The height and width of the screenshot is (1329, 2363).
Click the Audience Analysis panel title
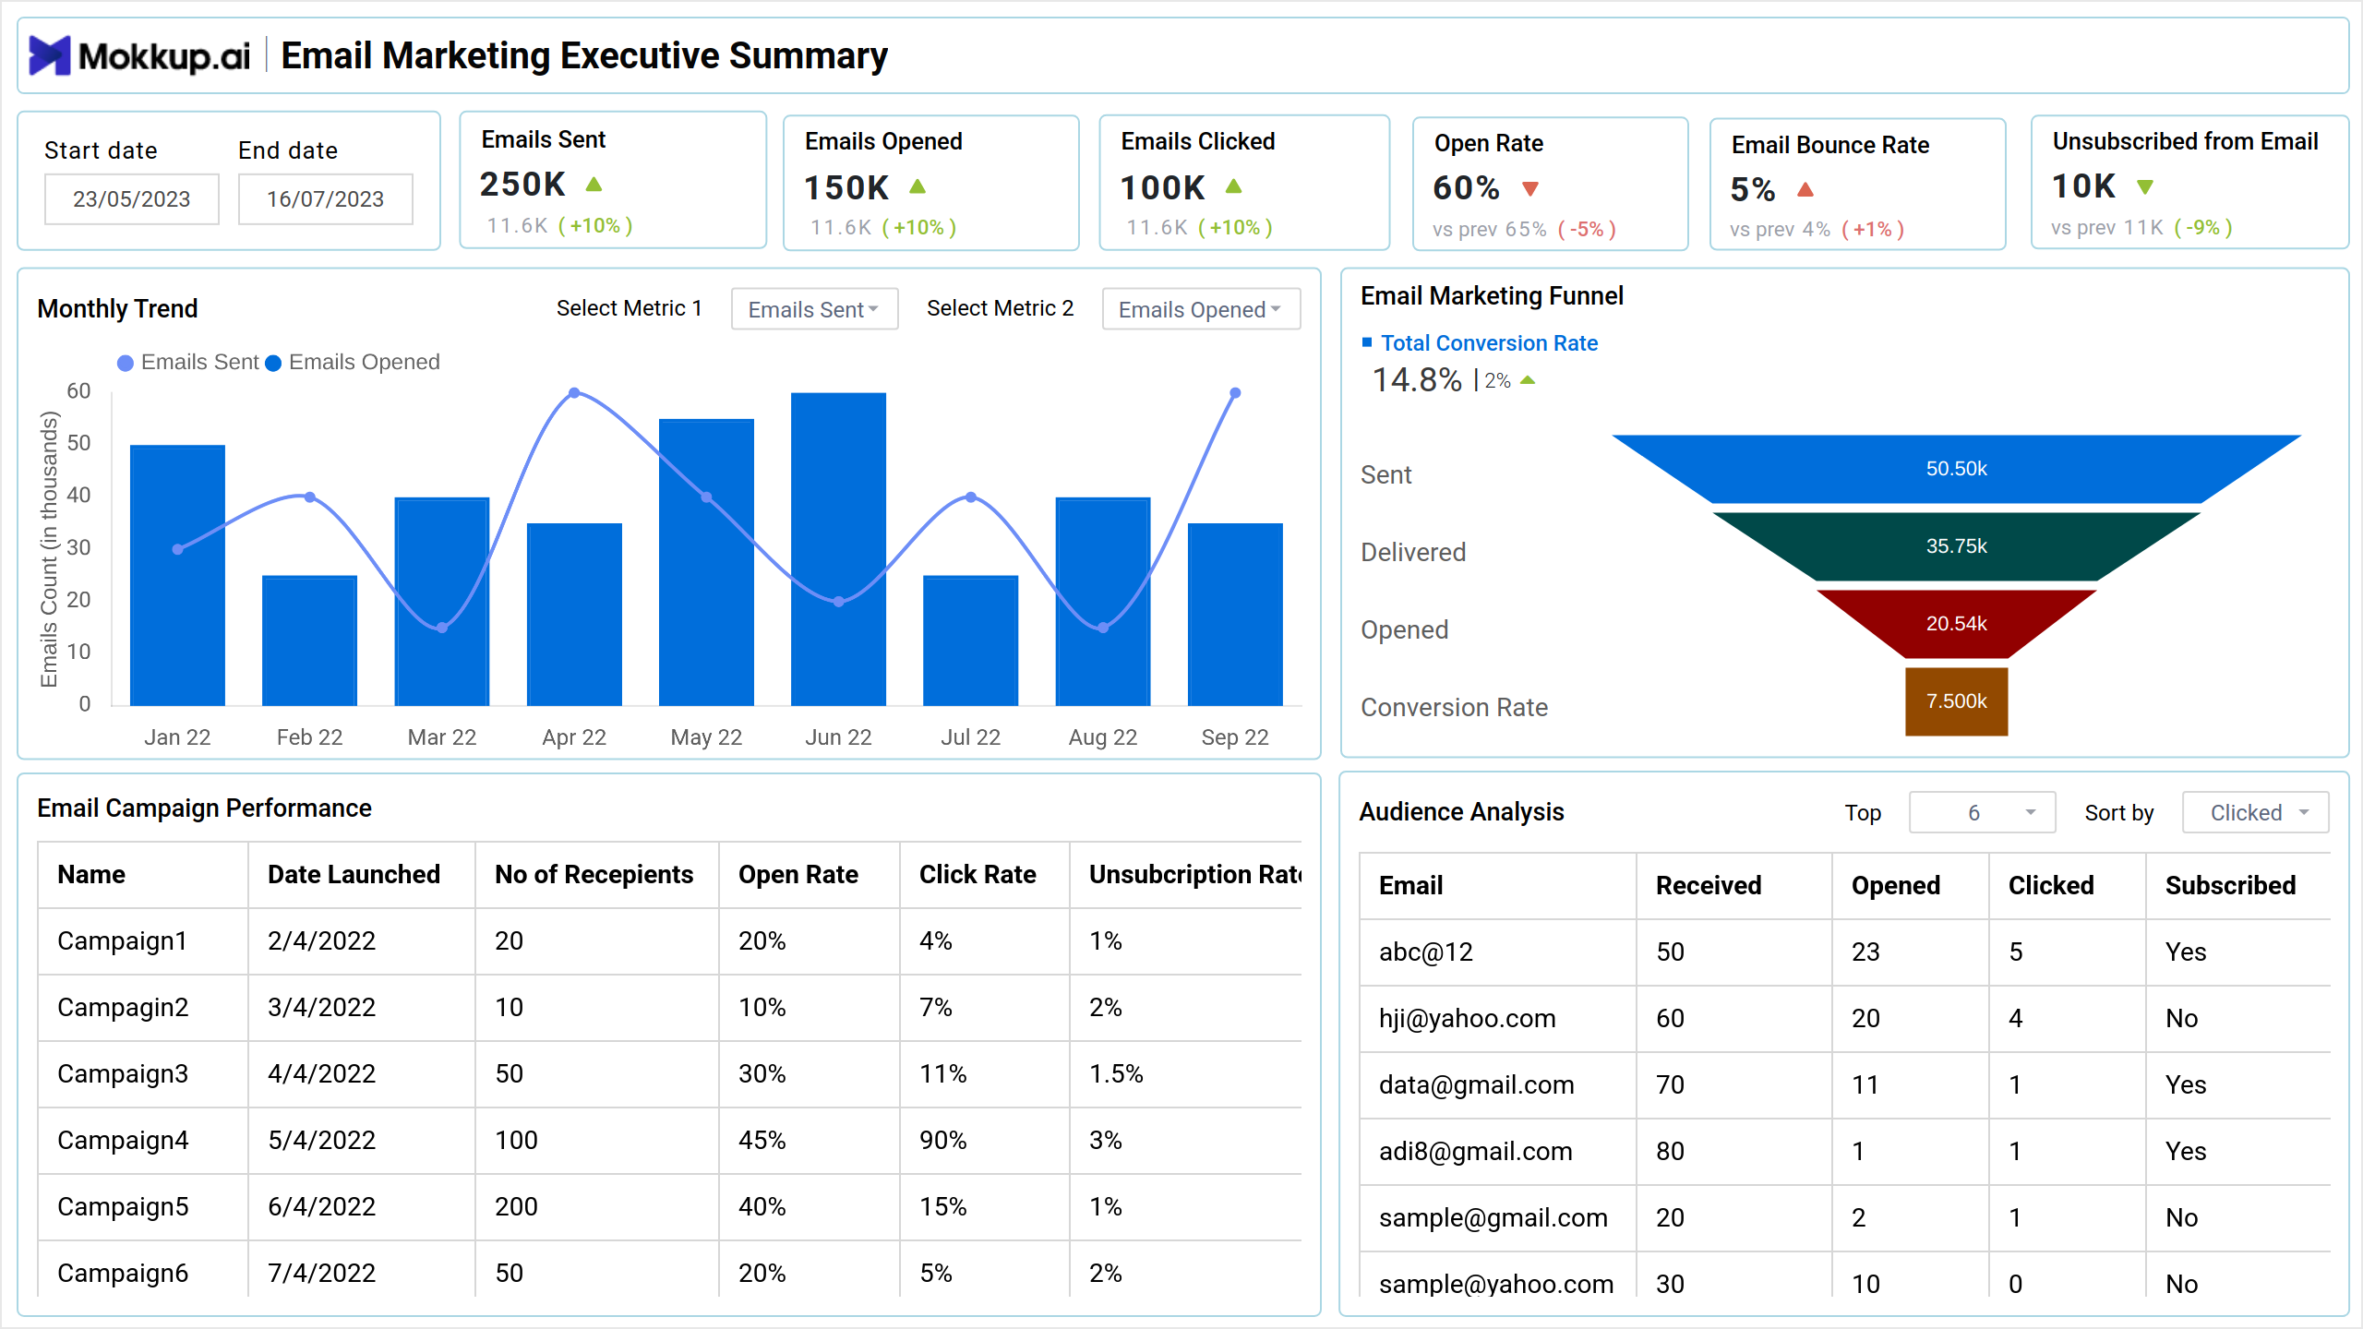point(1461,811)
